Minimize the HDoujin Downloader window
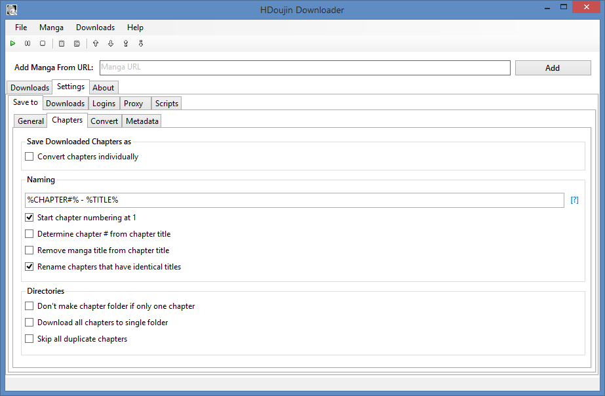Image resolution: width=605 pixels, height=396 pixels. click(547, 7)
